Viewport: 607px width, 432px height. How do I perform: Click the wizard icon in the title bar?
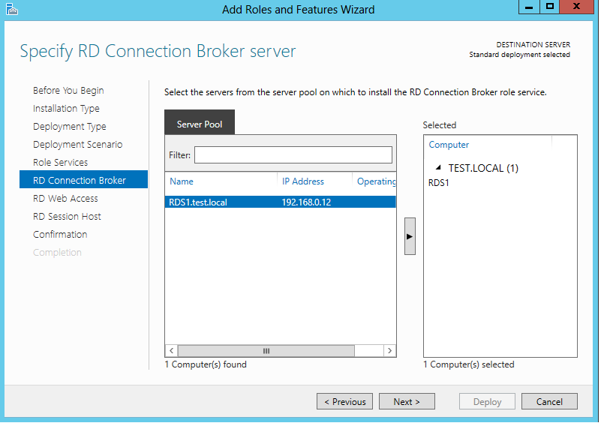[x=11, y=9]
